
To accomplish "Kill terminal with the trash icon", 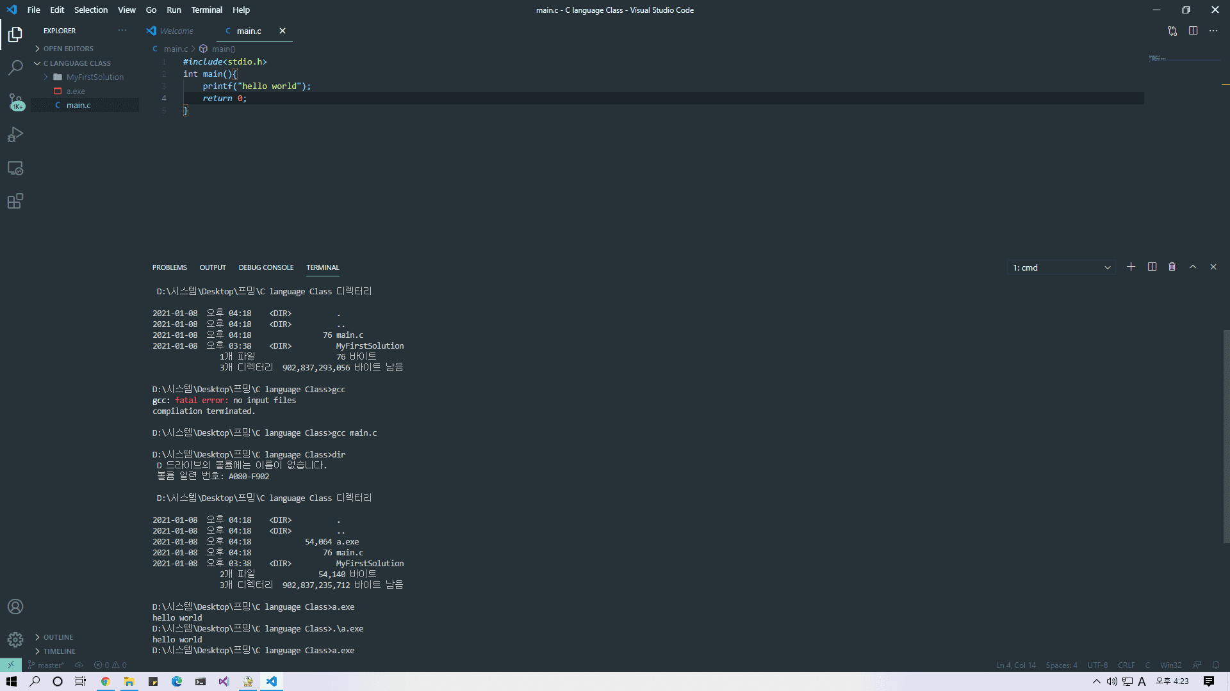I will (x=1172, y=267).
